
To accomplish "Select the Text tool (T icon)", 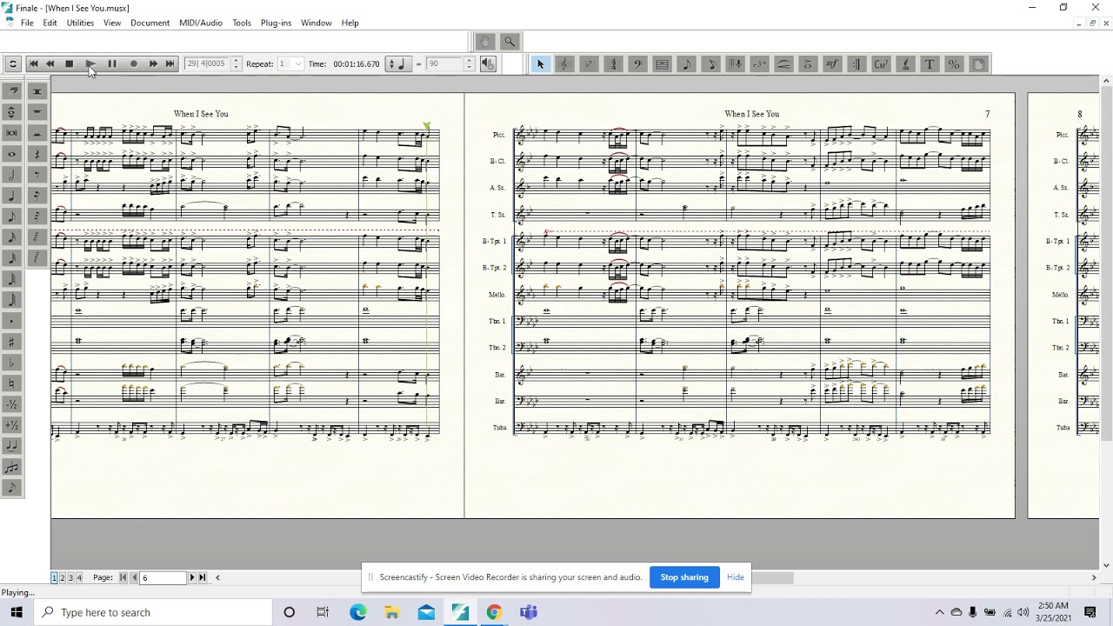I will click(930, 63).
